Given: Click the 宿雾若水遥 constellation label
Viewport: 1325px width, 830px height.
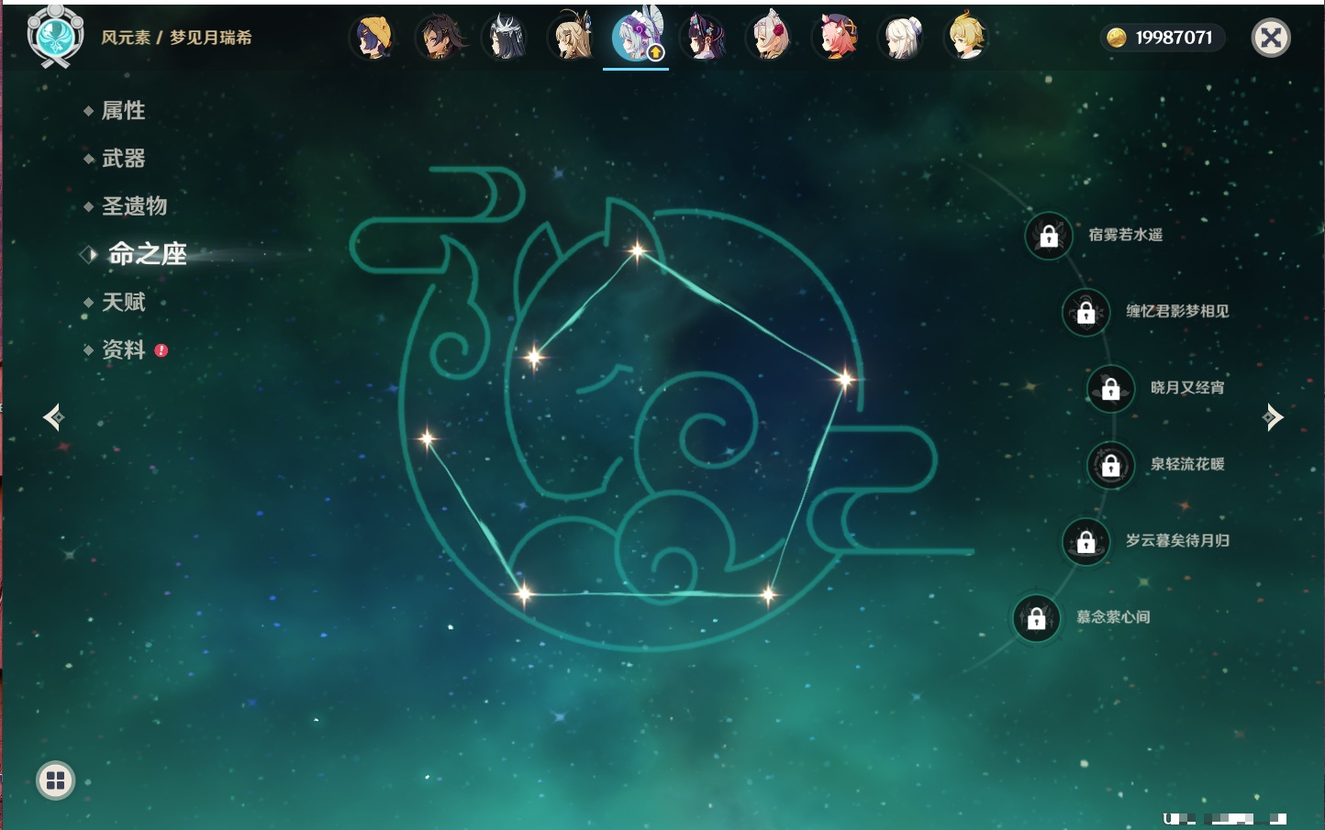Looking at the screenshot, I should pos(1126,235).
